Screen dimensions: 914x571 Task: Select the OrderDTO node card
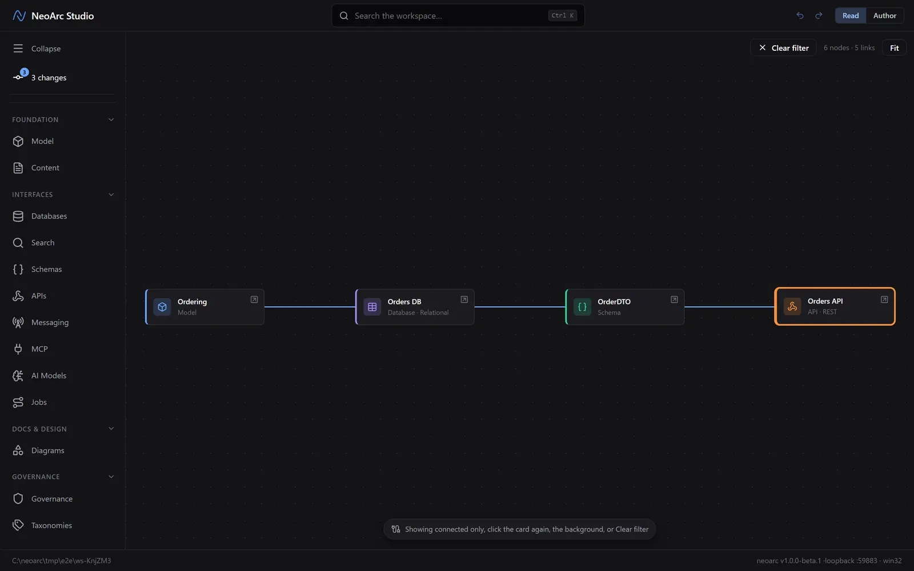[x=625, y=307]
